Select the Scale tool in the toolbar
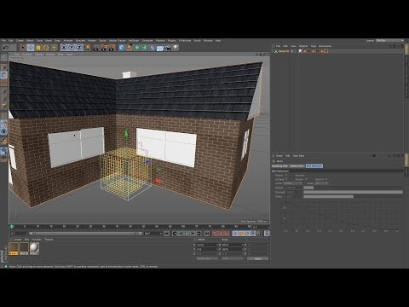 pos(38,48)
